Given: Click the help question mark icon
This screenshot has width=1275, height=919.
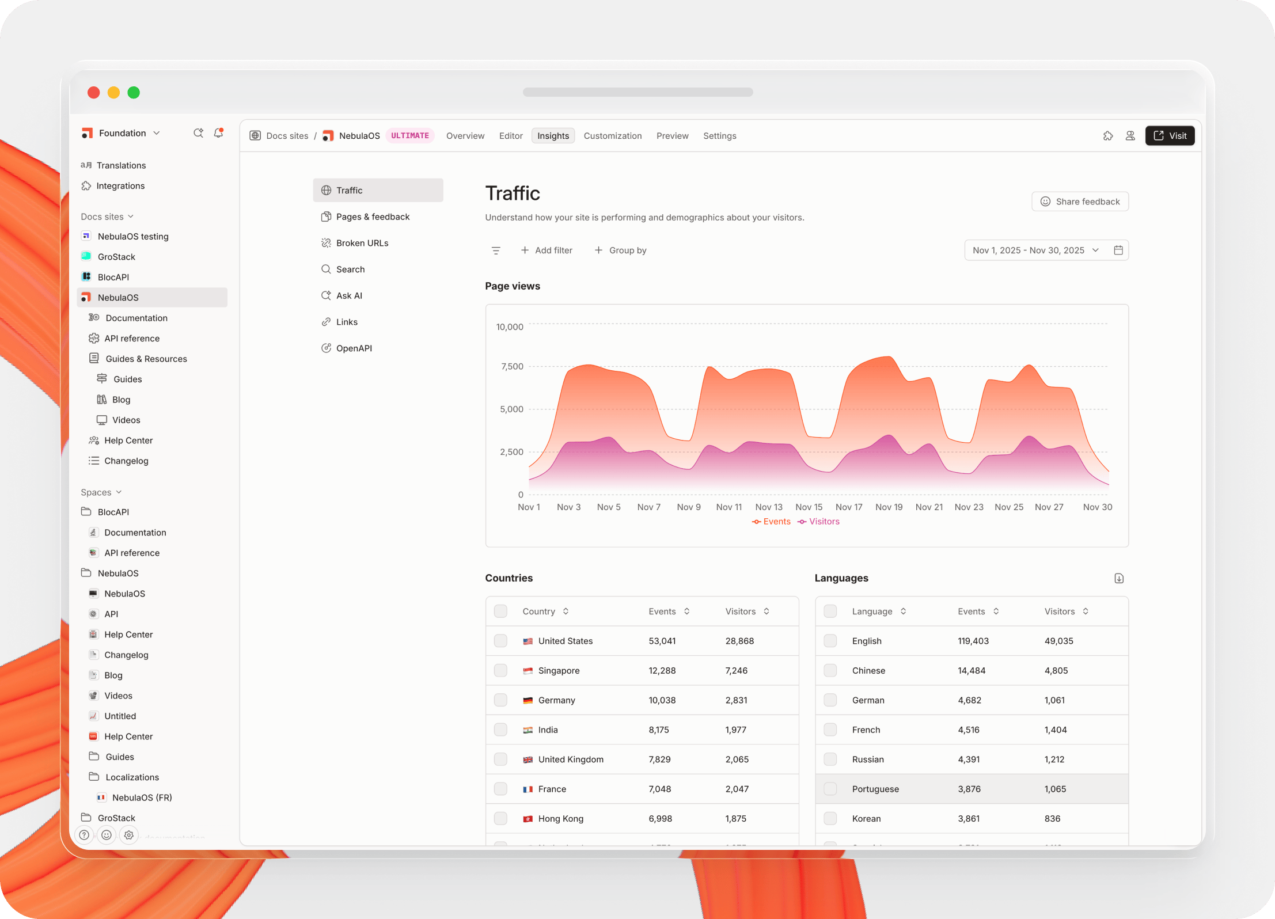Looking at the screenshot, I should pyautogui.click(x=85, y=834).
